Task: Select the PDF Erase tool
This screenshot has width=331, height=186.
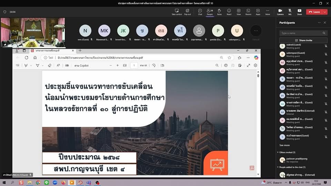Action: [50, 65]
